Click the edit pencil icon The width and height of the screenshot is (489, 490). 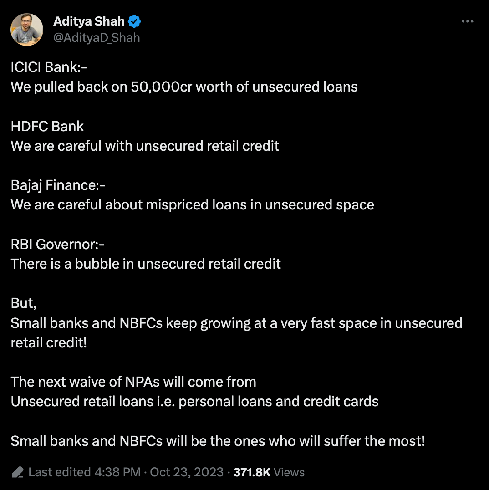tap(18, 472)
